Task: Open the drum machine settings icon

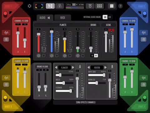Action: pyautogui.click(x=90, y=6)
